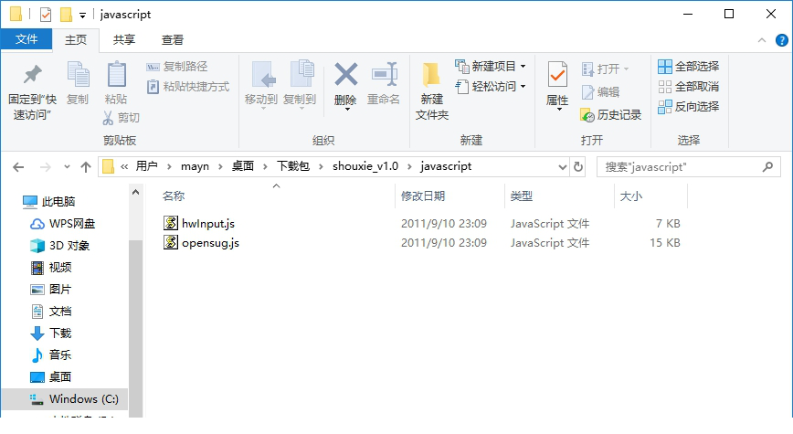Click the opensug.js file icon
This screenshot has width=793, height=434.
point(171,242)
